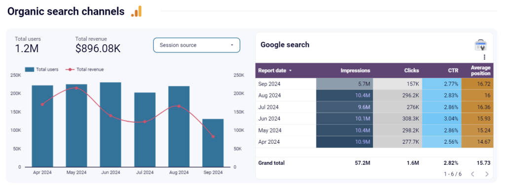
Task: Click the May 2024 table row label
Action: coord(270,130)
